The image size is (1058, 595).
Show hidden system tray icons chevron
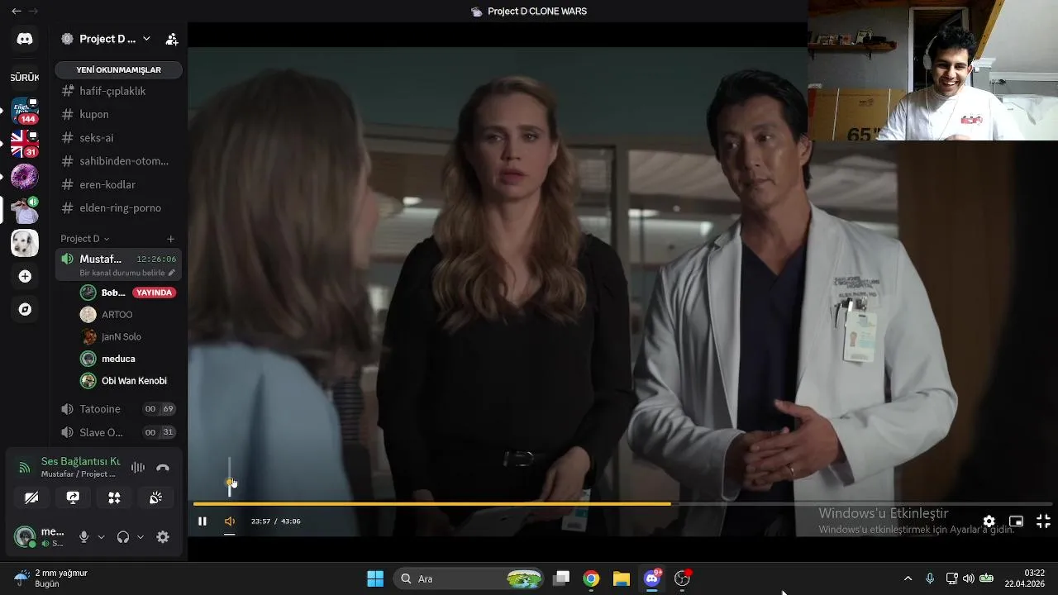[x=908, y=578]
